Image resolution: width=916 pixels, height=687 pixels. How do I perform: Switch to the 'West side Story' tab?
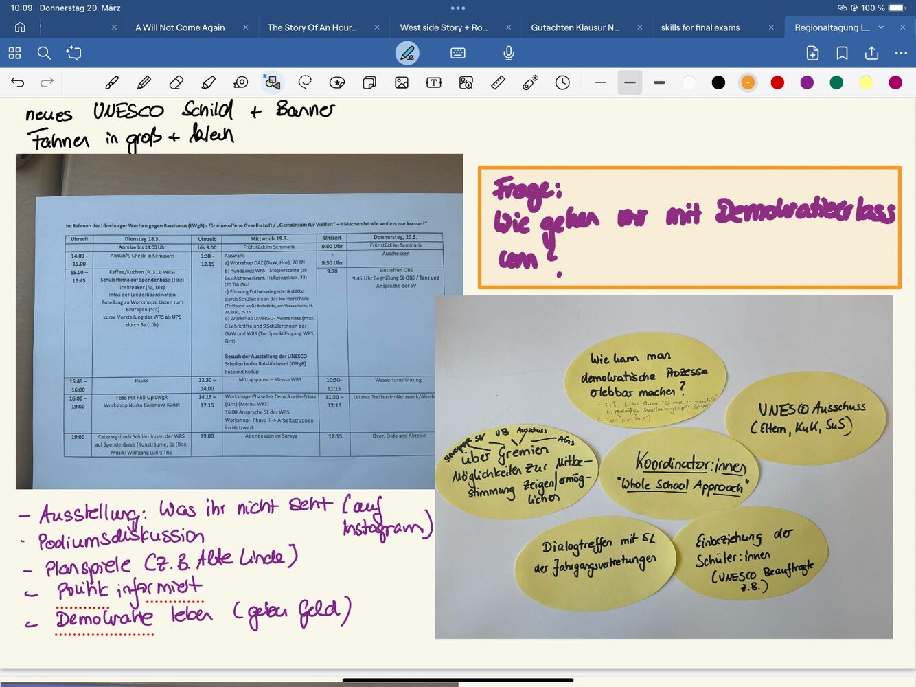tap(444, 27)
